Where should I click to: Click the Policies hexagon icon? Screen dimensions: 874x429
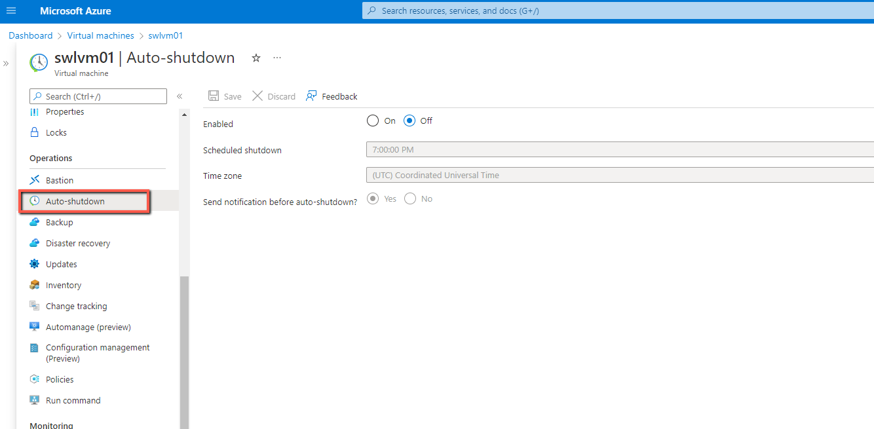(35, 379)
